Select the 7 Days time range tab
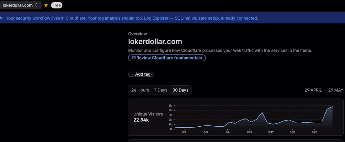This screenshot has width=345, height=142. [161, 90]
